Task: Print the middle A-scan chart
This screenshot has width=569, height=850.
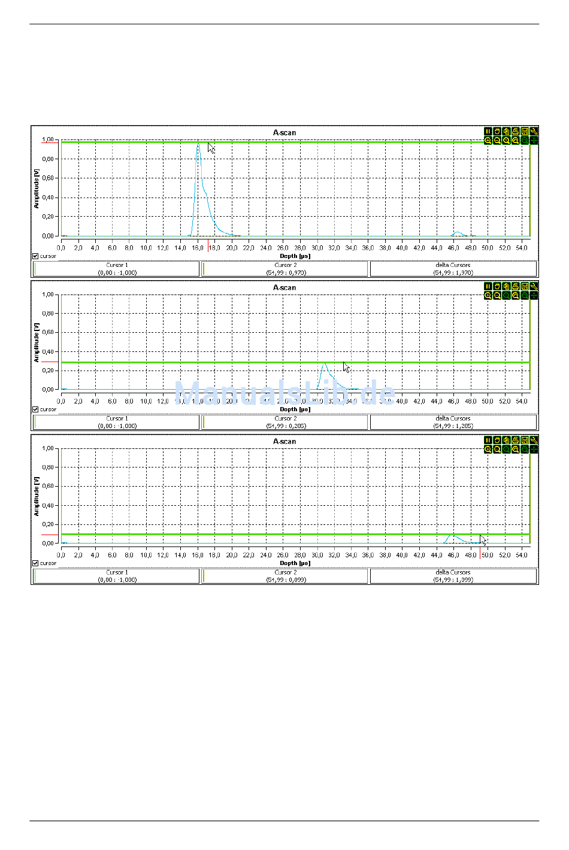Action: [516, 286]
